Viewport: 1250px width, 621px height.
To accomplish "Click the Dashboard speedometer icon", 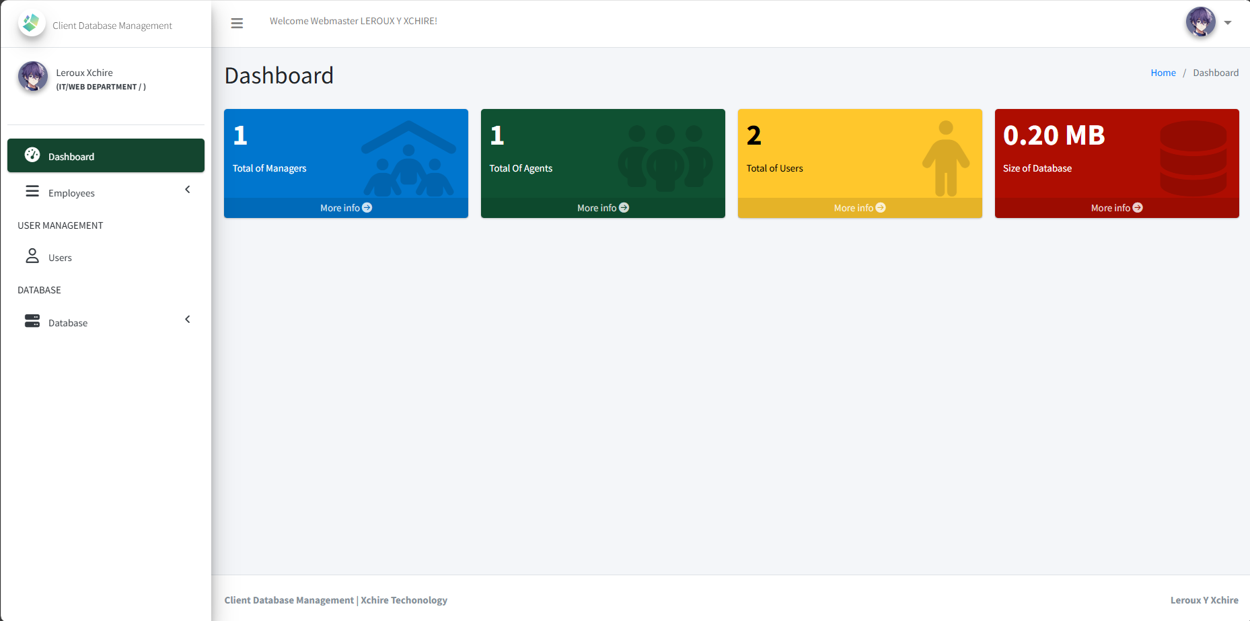I will (32, 155).
